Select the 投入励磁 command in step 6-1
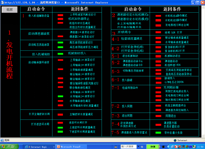This screenshot has width=205, height=149. tap(127, 80)
